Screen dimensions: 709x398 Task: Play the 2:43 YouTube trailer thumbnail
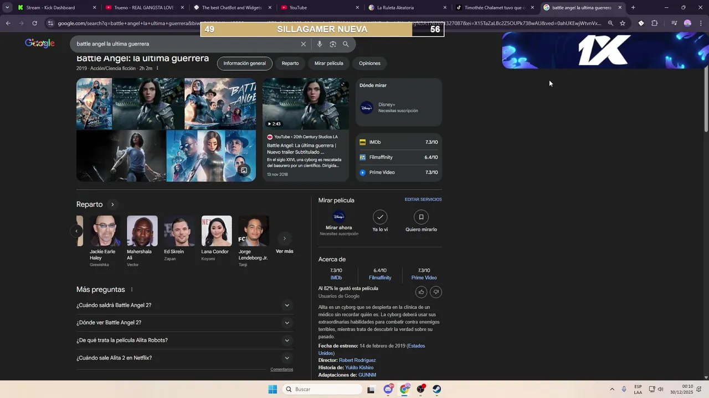click(306, 104)
